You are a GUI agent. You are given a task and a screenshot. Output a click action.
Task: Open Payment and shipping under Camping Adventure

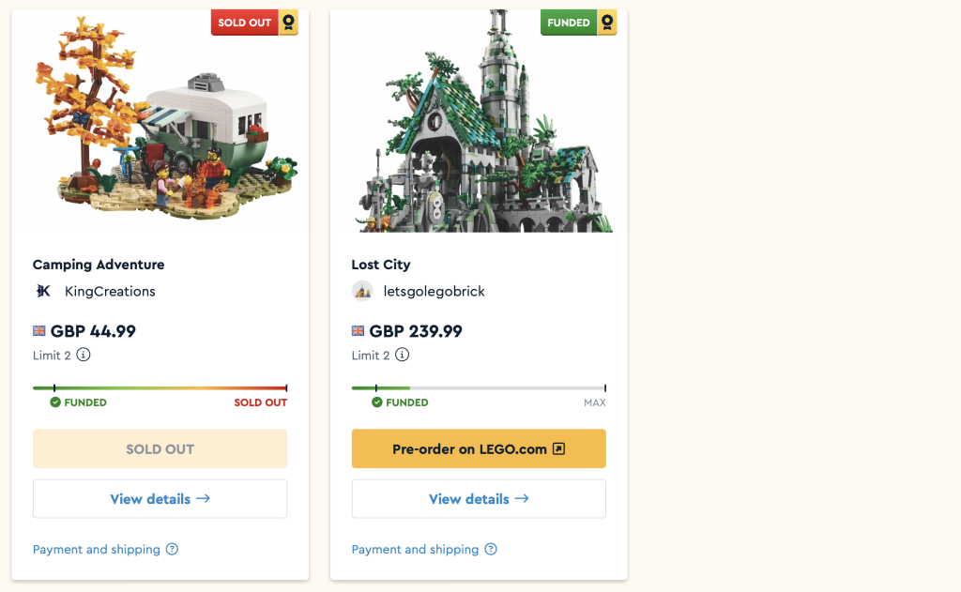pos(97,550)
